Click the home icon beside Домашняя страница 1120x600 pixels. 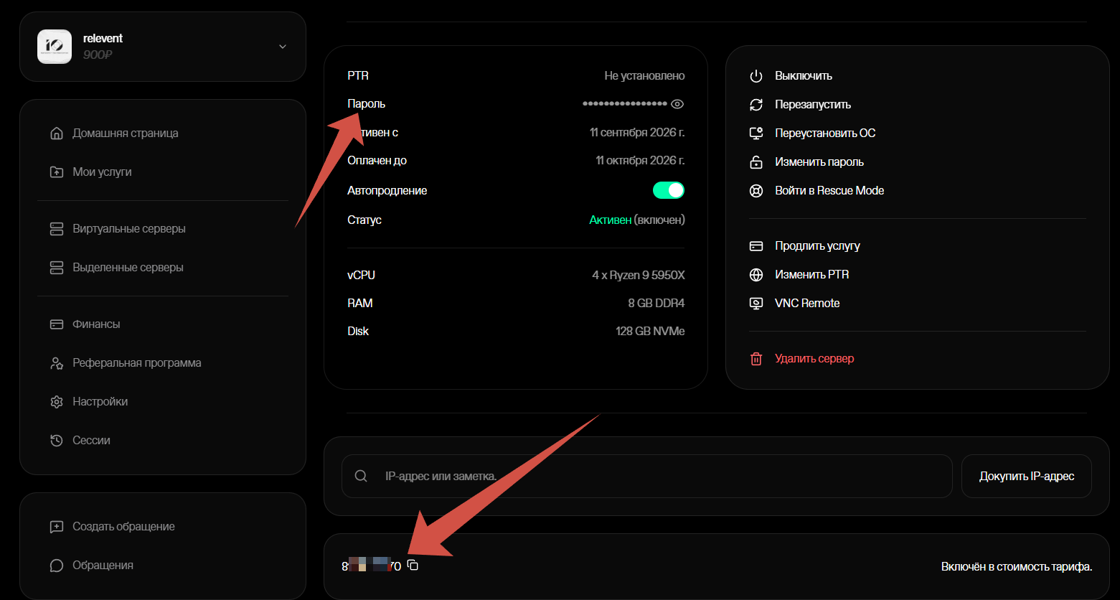(x=57, y=133)
